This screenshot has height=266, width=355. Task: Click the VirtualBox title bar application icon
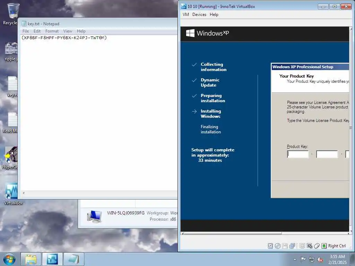click(x=184, y=6)
